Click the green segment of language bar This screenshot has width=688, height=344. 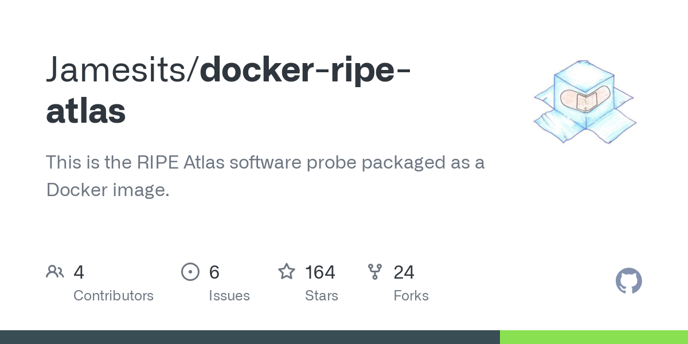point(594,337)
